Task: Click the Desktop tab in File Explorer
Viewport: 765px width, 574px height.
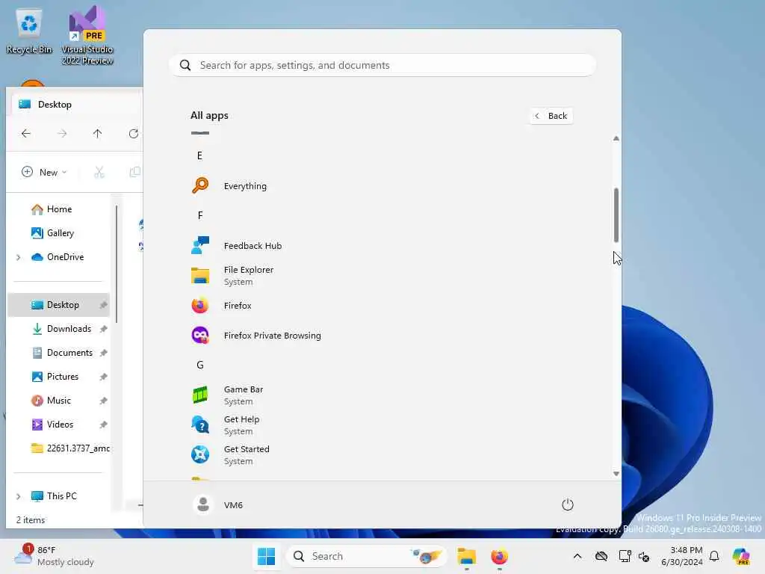Action: coord(77,104)
